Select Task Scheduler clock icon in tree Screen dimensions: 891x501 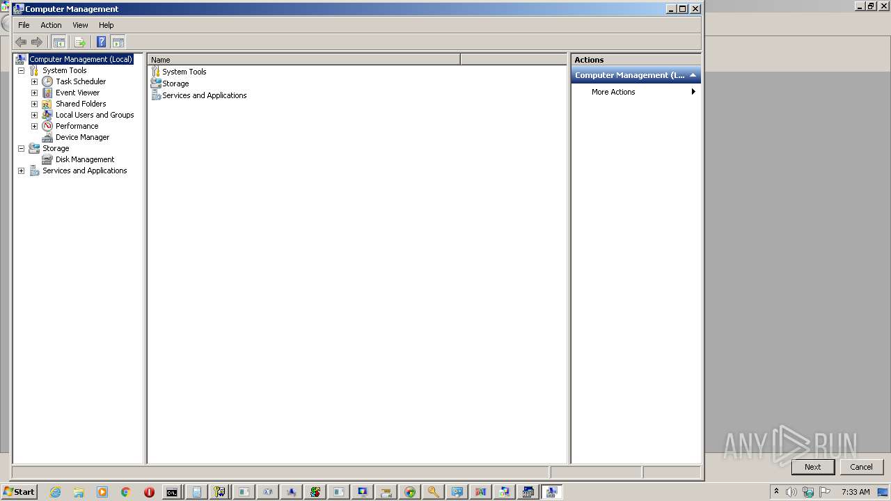47,81
